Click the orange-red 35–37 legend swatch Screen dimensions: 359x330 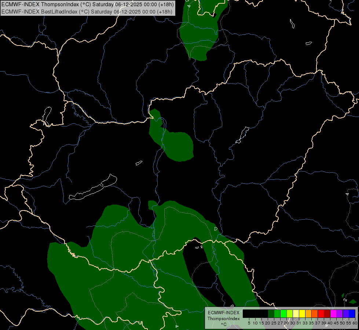(315, 313)
